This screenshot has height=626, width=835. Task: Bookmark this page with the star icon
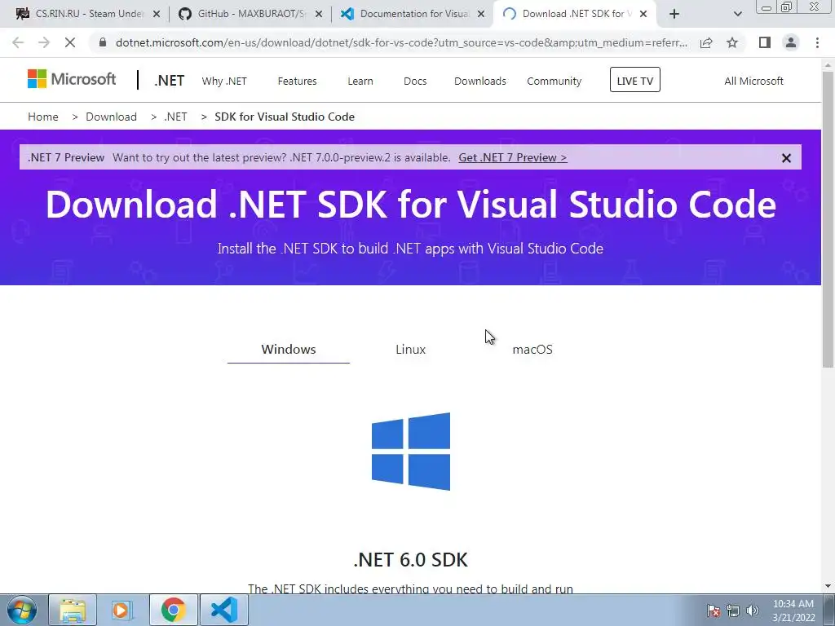coord(732,42)
